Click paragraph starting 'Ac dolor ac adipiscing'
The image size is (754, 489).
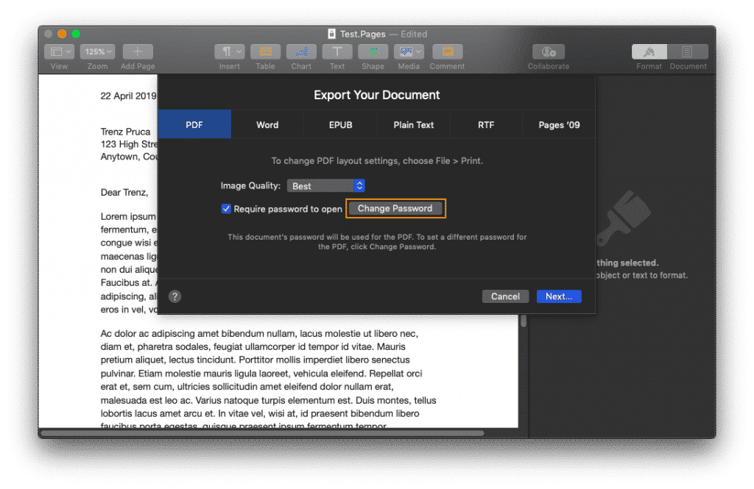pos(268,379)
